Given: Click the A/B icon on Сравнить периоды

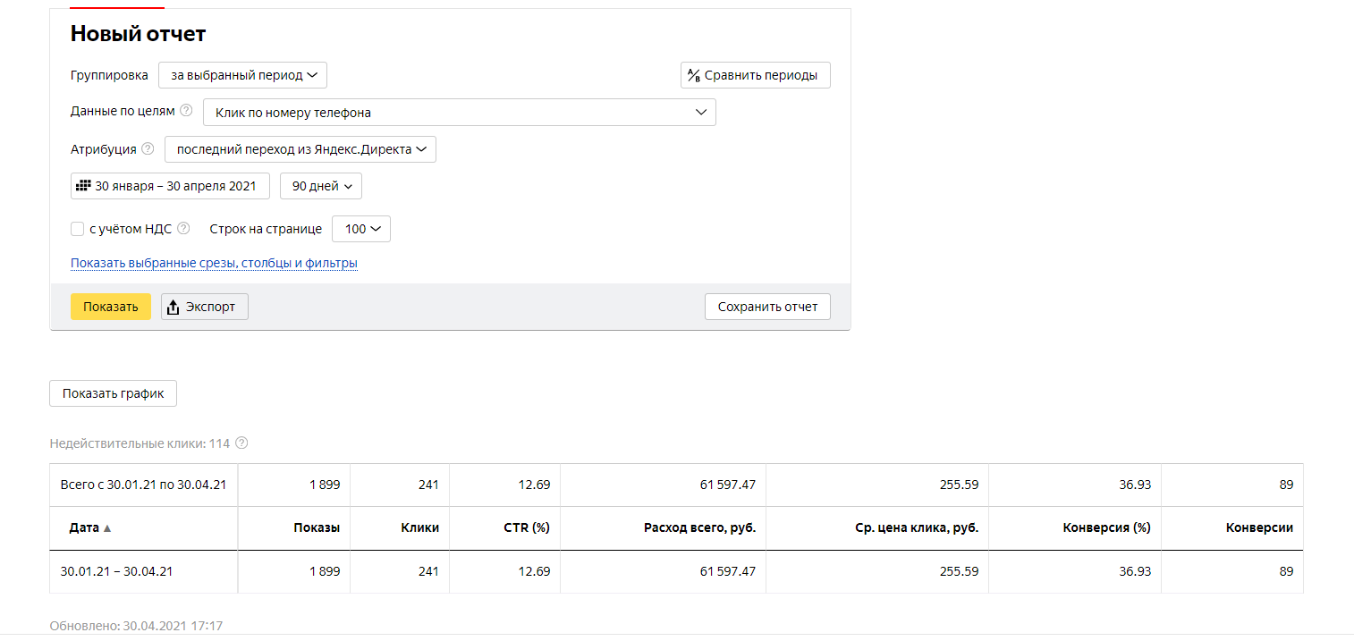Looking at the screenshot, I should [693, 76].
